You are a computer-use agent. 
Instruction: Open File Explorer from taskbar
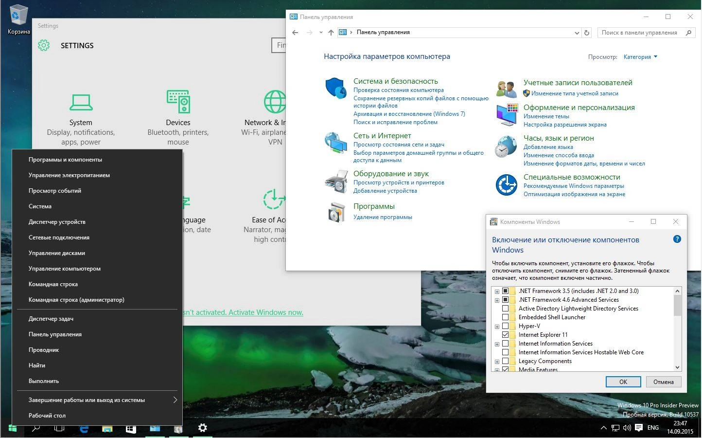[x=107, y=428]
